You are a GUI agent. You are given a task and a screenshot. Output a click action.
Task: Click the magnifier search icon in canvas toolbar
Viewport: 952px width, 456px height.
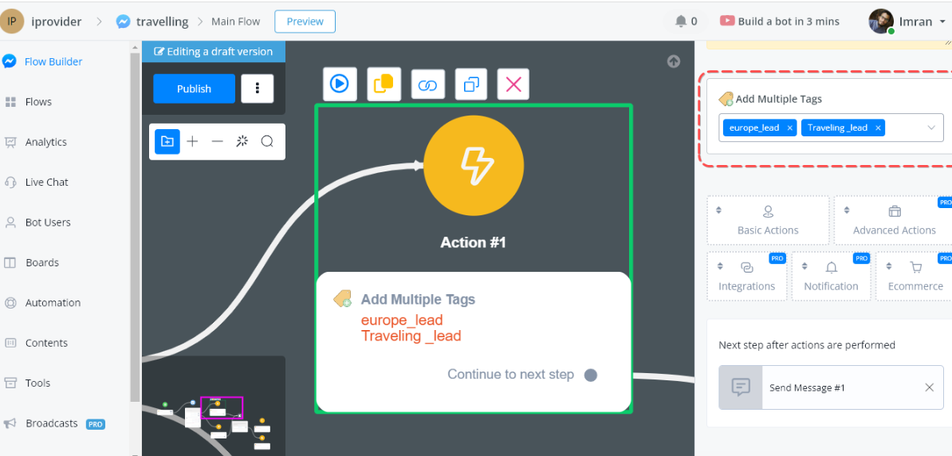267,142
